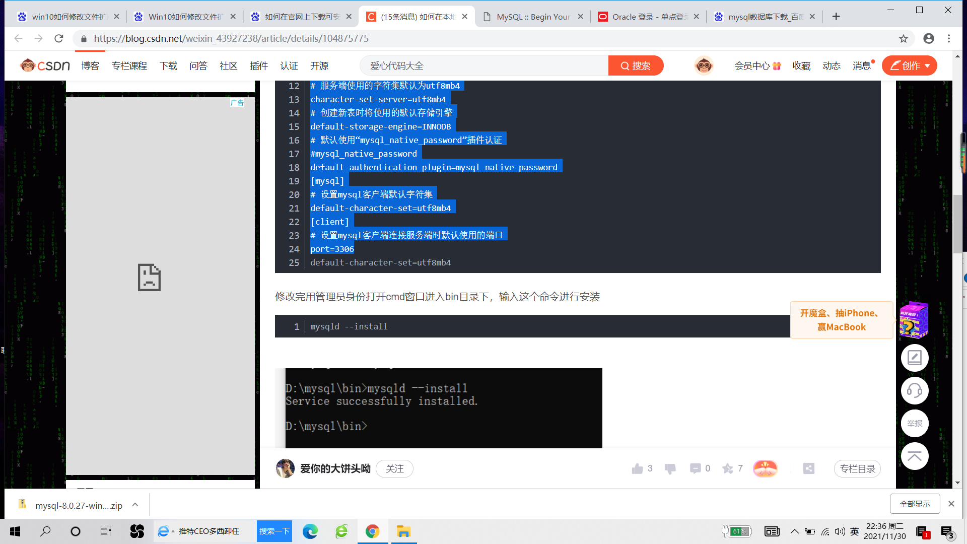
Task: Show hidden system tray icons
Action: [794, 531]
